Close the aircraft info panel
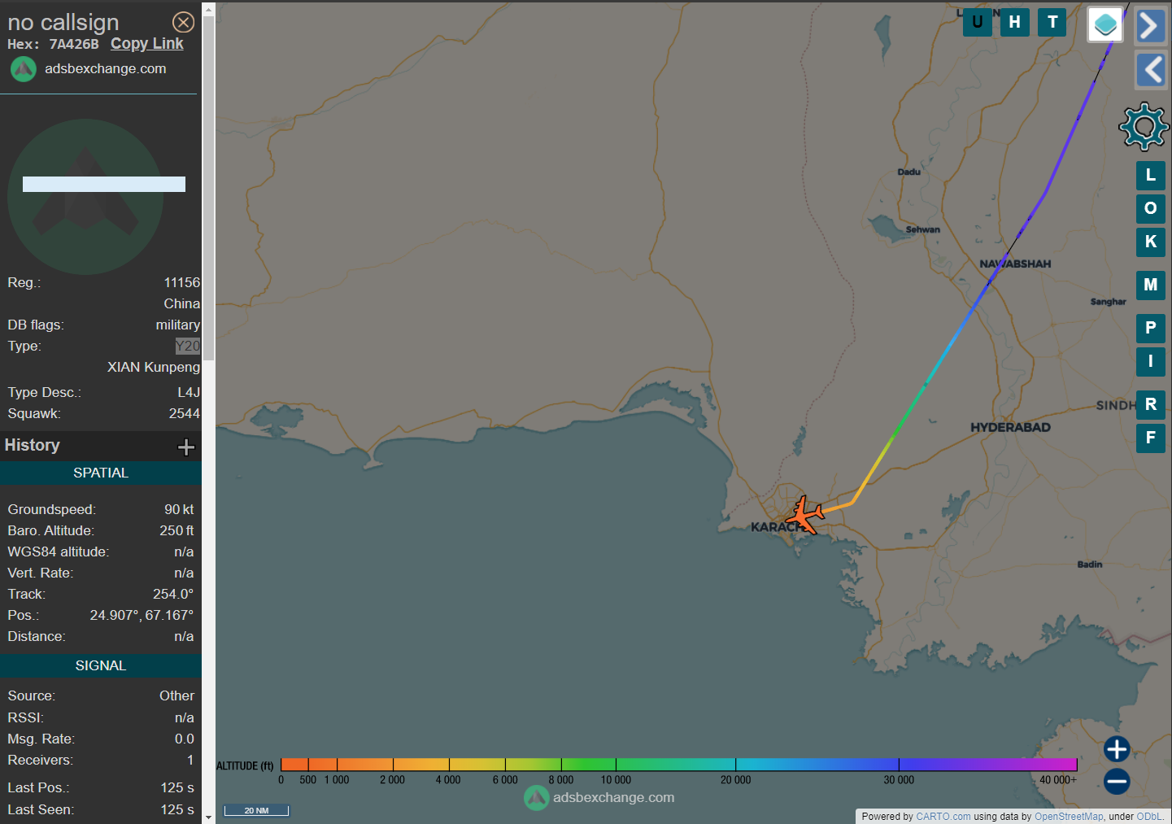The width and height of the screenshot is (1172, 824). [184, 22]
